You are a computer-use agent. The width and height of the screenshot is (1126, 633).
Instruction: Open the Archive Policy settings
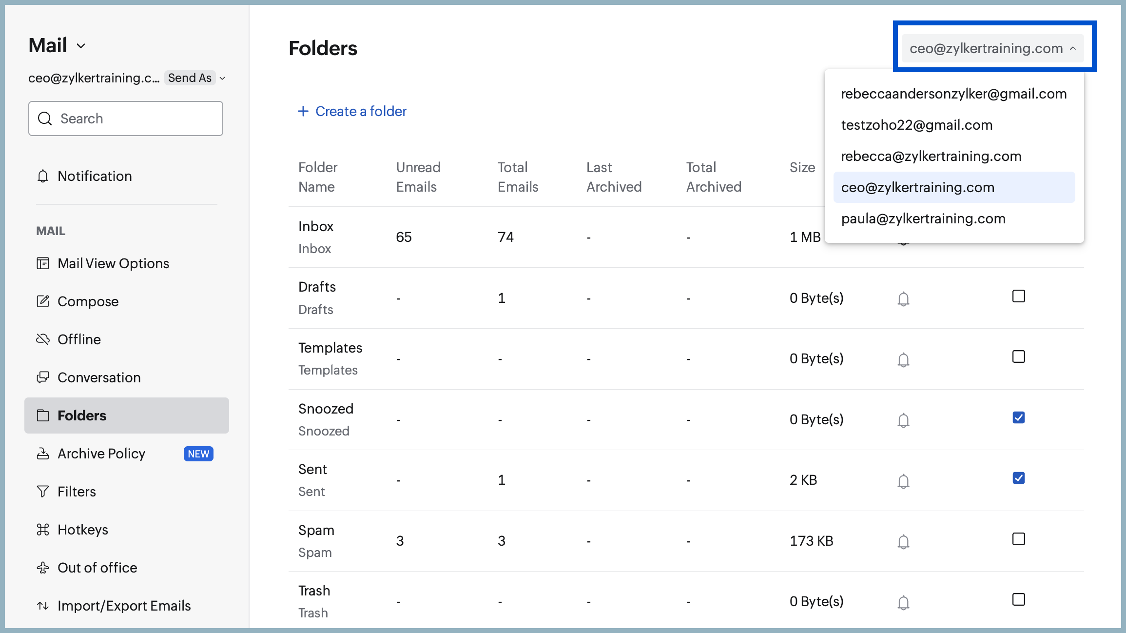point(127,454)
